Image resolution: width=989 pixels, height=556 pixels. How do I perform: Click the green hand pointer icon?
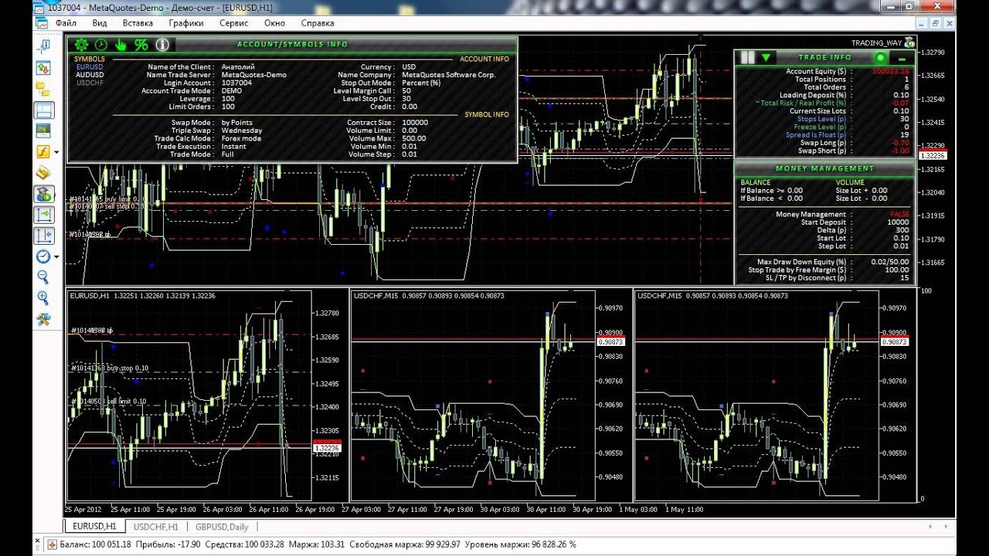tap(121, 45)
